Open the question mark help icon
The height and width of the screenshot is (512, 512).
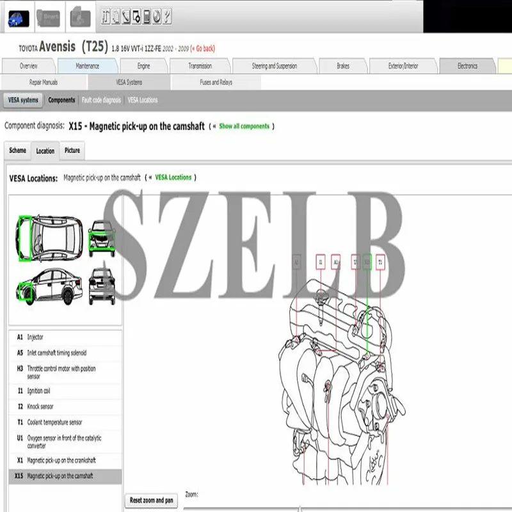(167, 17)
